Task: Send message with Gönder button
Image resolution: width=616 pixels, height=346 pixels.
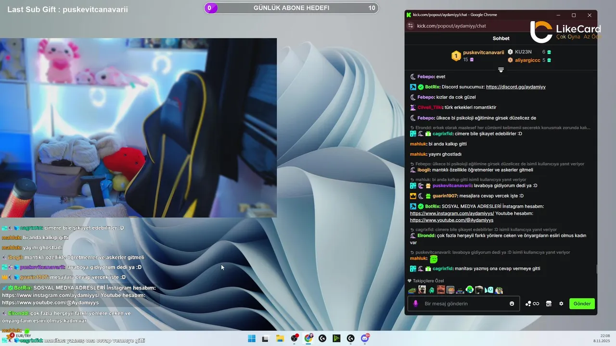Action: (x=582, y=304)
